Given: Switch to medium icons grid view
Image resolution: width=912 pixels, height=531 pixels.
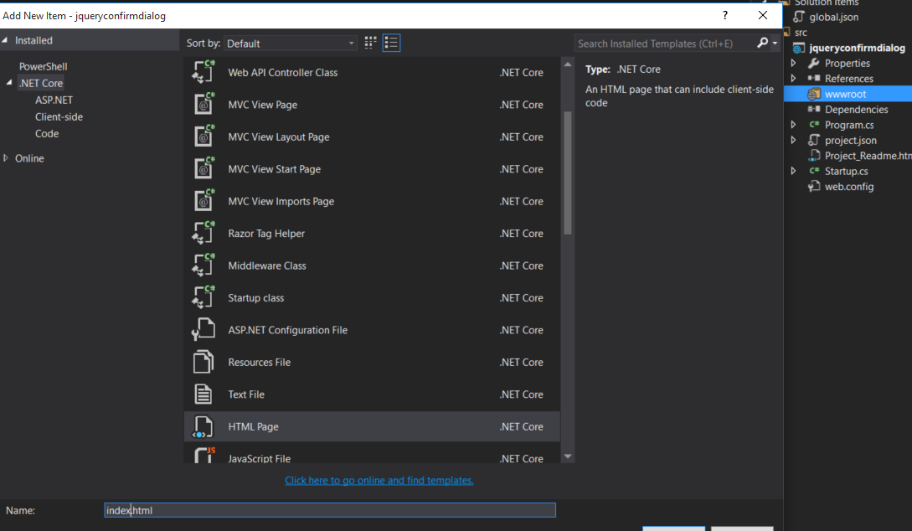Looking at the screenshot, I should (x=370, y=43).
